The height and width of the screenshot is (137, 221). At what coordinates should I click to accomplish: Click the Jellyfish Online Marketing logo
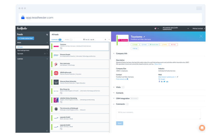click(56, 100)
